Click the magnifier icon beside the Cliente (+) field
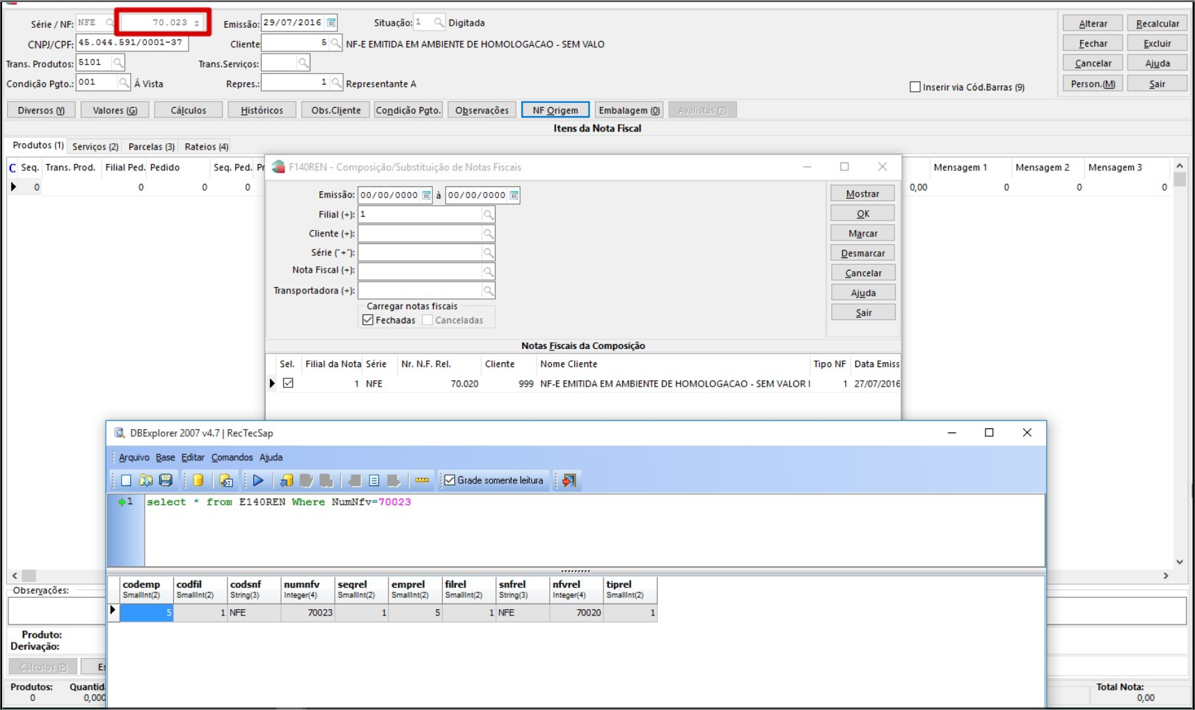 point(489,234)
